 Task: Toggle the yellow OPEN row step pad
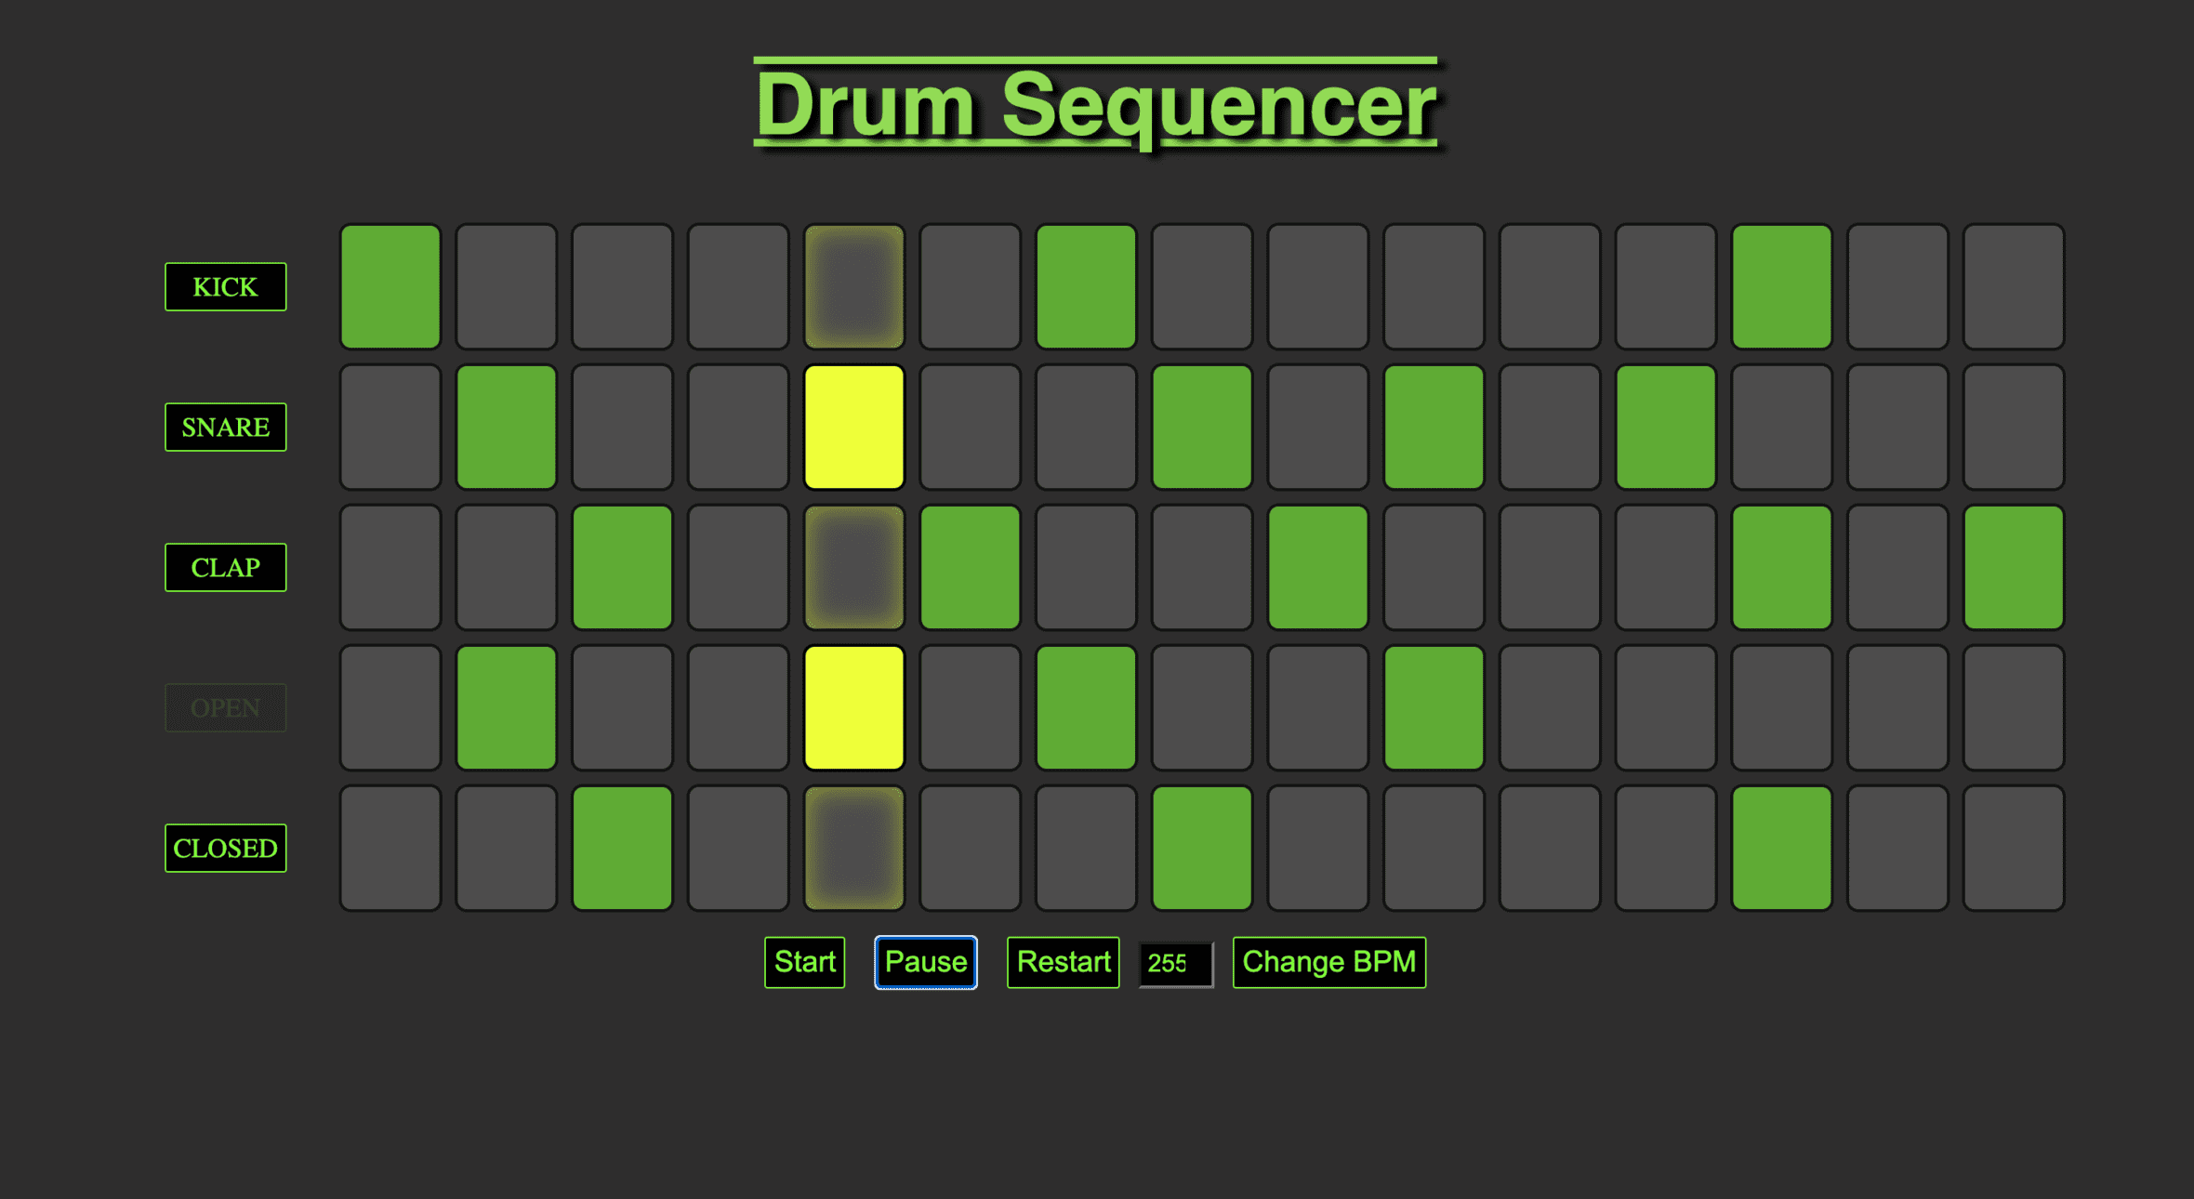click(x=854, y=707)
